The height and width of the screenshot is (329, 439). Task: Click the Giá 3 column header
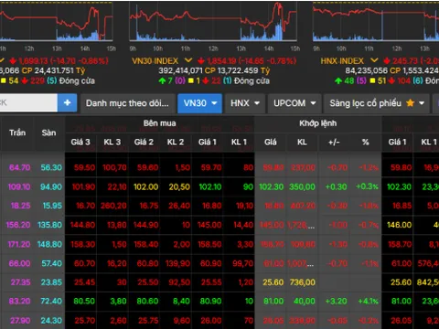click(80, 142)
